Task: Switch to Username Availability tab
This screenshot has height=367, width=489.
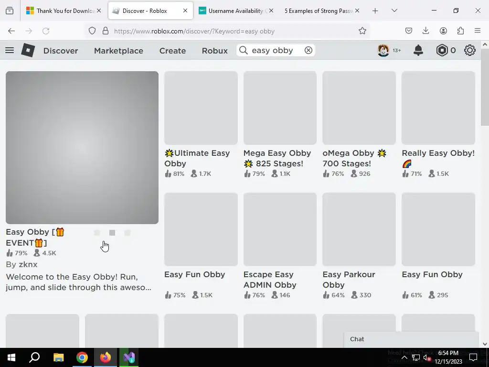Action: pos(235,11)
